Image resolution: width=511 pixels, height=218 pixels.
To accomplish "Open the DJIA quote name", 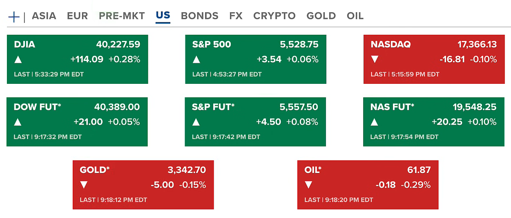I will click(x=25, y=45).
